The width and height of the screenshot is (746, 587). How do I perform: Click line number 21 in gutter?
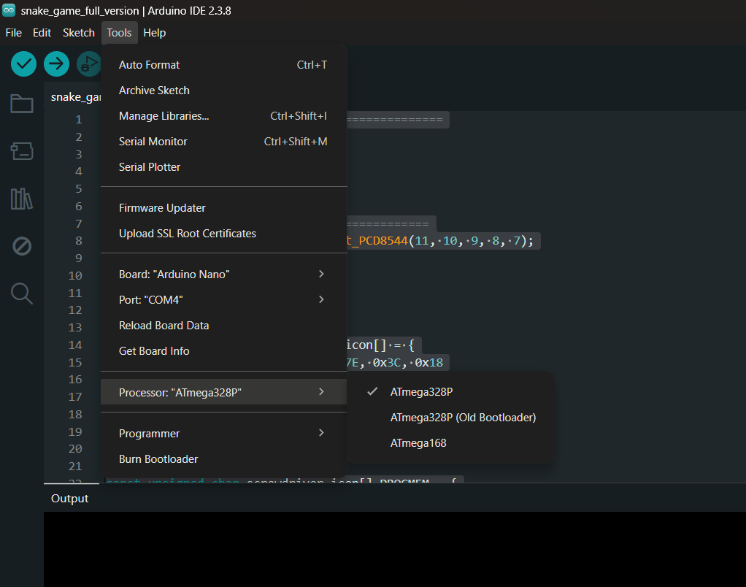point(75,467)
